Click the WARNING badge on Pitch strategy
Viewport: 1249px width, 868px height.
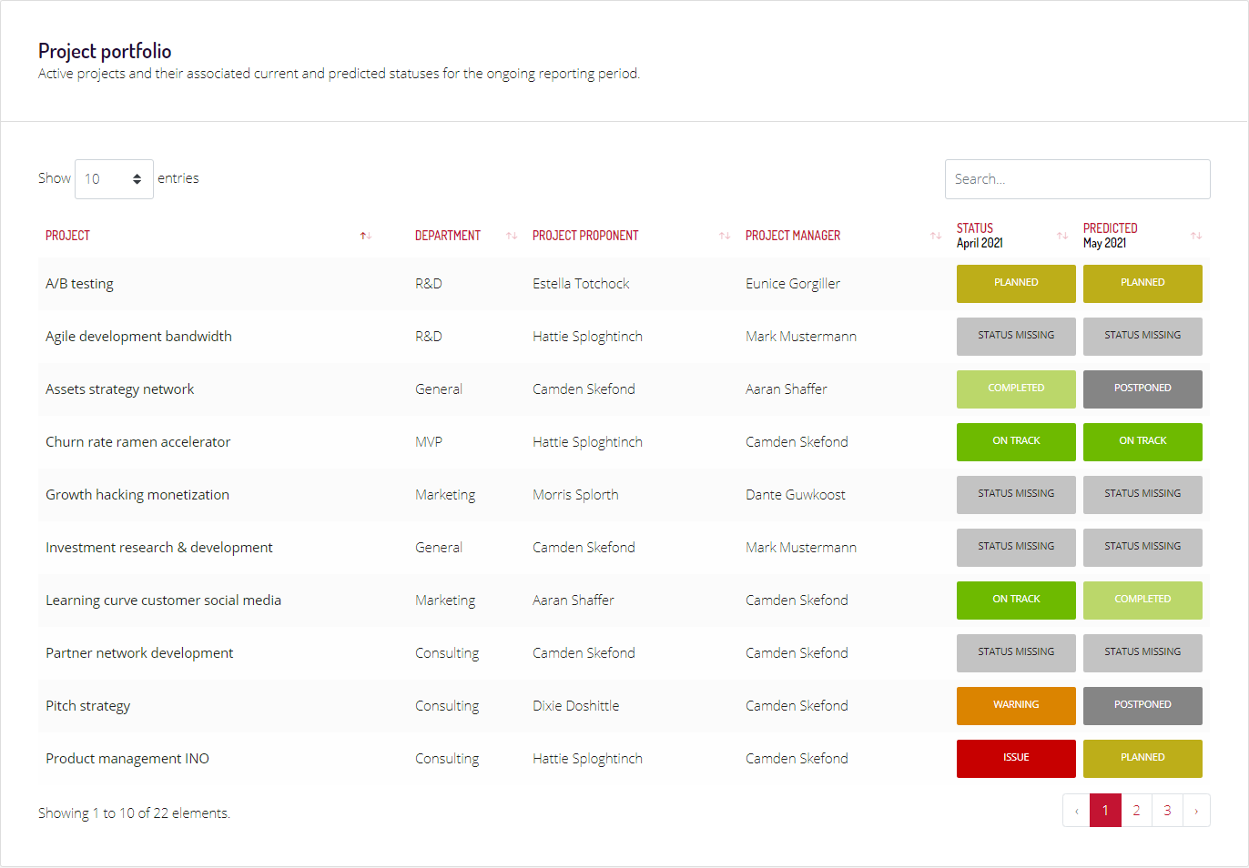(1016, 705)
